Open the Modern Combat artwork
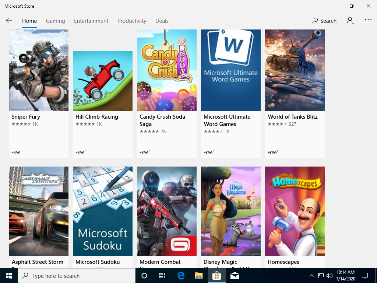Viewport: 377px width, 283px height. [x=167, y=211]
